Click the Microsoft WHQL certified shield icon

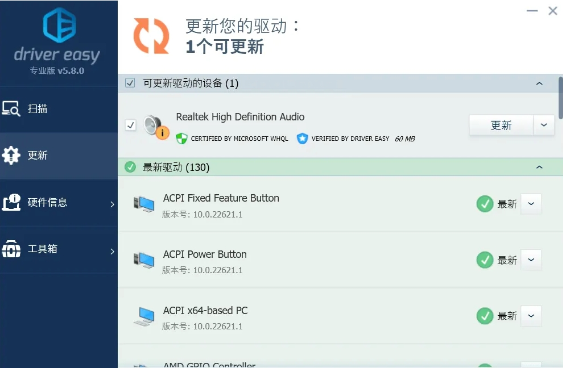(x=181, y=138)
